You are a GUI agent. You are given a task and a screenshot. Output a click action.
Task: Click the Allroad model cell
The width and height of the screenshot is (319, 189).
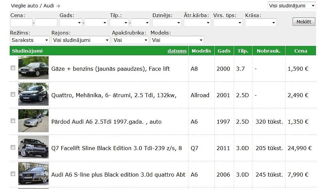click(200, 95)
